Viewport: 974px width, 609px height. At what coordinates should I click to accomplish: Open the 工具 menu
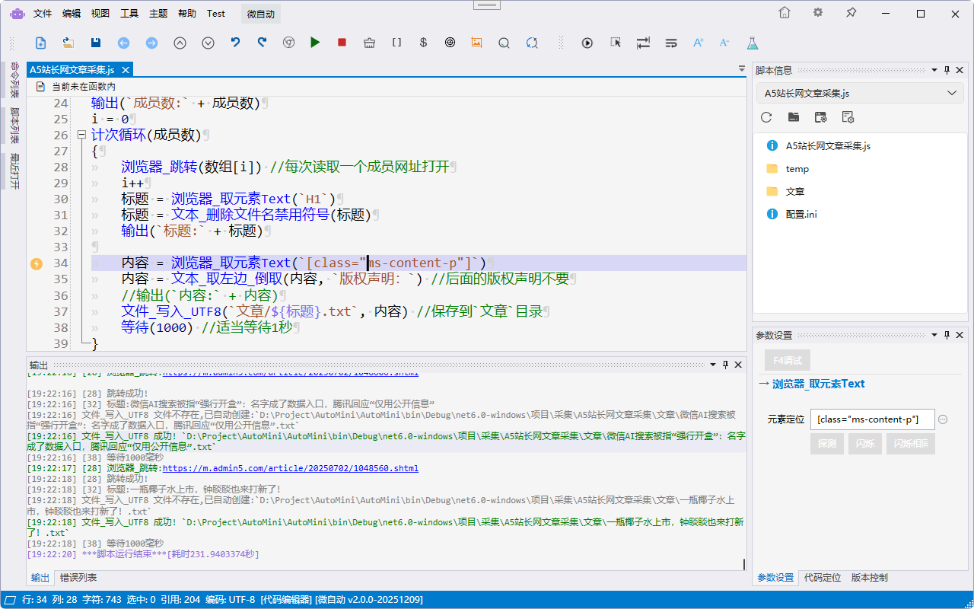pos(129,13)
